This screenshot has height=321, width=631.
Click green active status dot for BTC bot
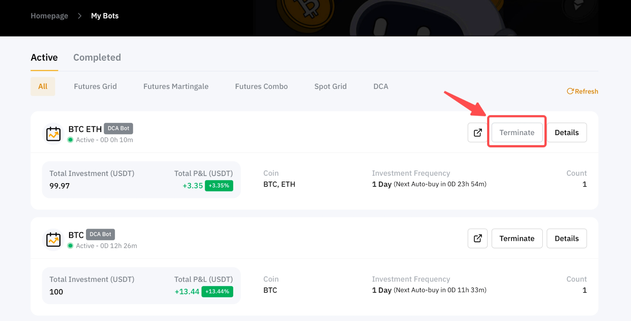[70, 246]
